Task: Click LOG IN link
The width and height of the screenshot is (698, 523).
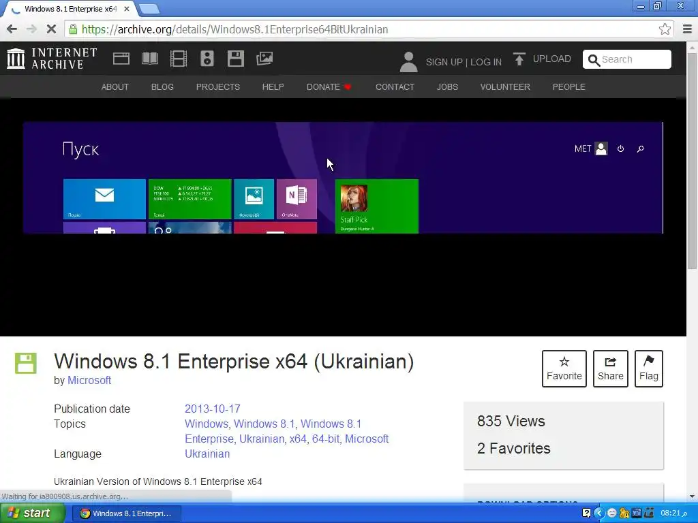Action: point(485,62)
